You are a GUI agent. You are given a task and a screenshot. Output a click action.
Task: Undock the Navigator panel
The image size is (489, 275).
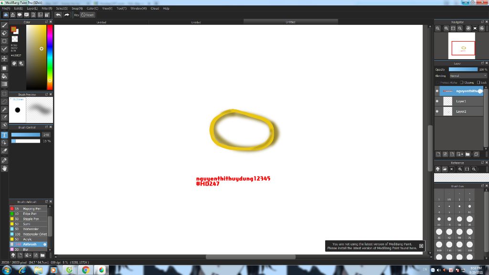482,22
